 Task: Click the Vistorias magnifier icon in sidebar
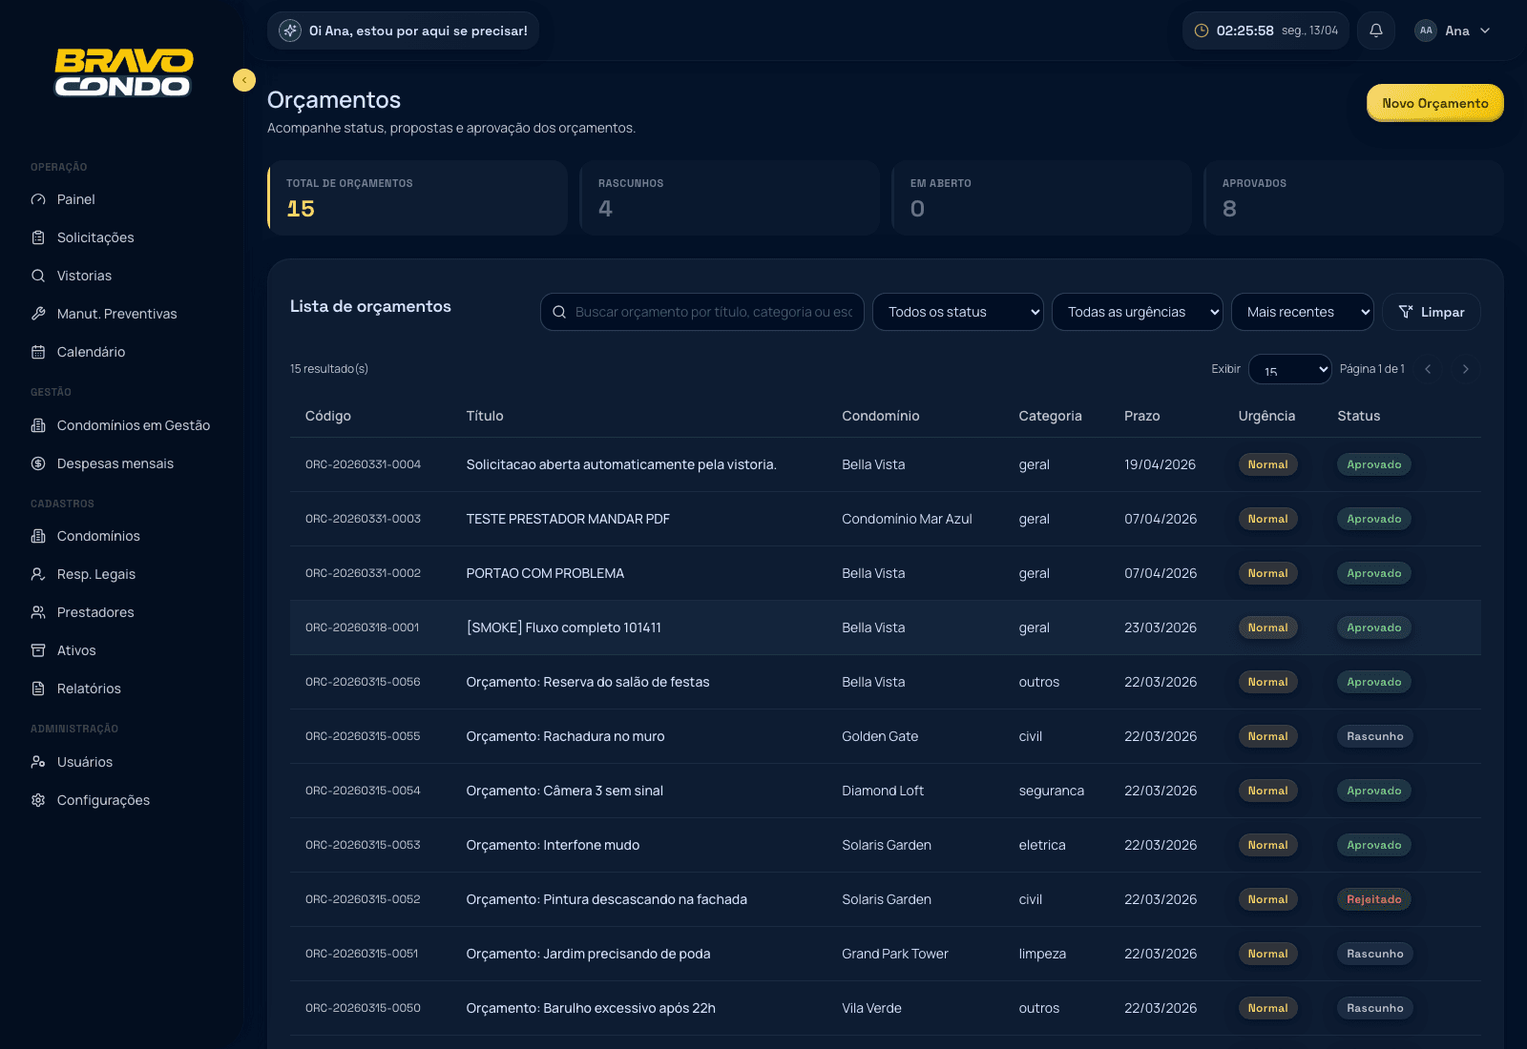coord(38,276)
